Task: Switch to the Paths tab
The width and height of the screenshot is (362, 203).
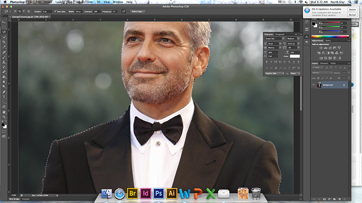Action: point(333,63)
